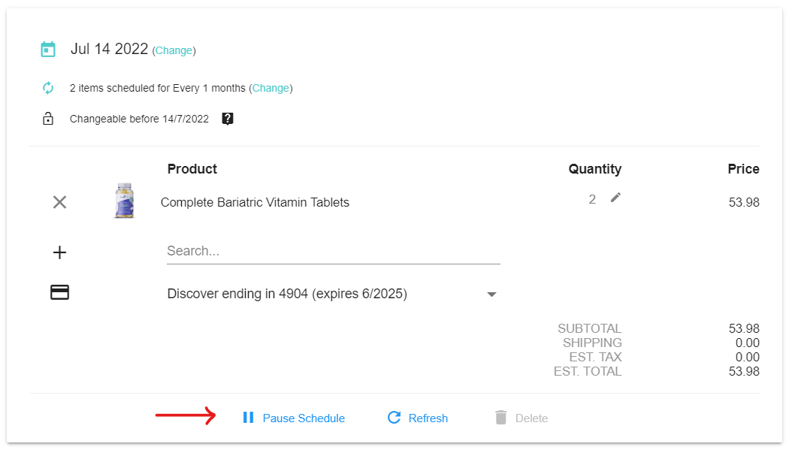Click the calendar icon beside Jul 14 2022
This screenshot has height=456, width=798.
(x=48, y=50)
